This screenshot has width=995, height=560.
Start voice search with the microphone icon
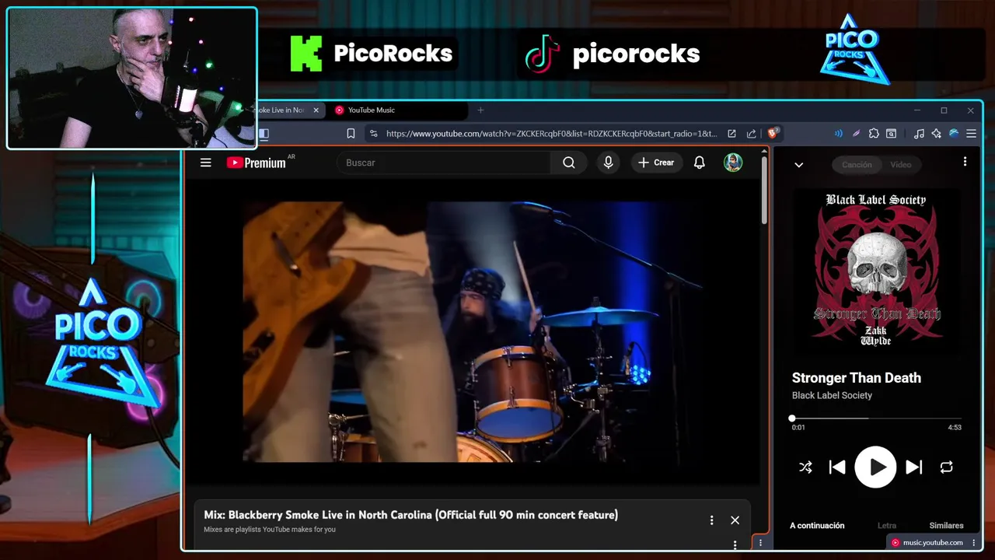pyautogui.click(x=609, y=163)
